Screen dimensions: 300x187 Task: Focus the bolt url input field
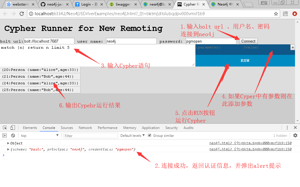pyautogui.click(x=49, y=41)
